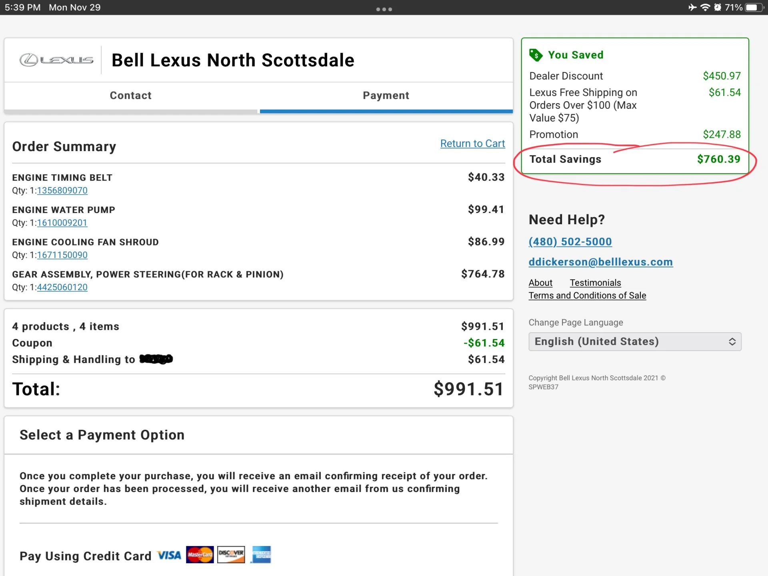Open water pump part number 1610009201
Viewport: 768px width, 576px height.
pyautogui.click(x=62, y=223)
